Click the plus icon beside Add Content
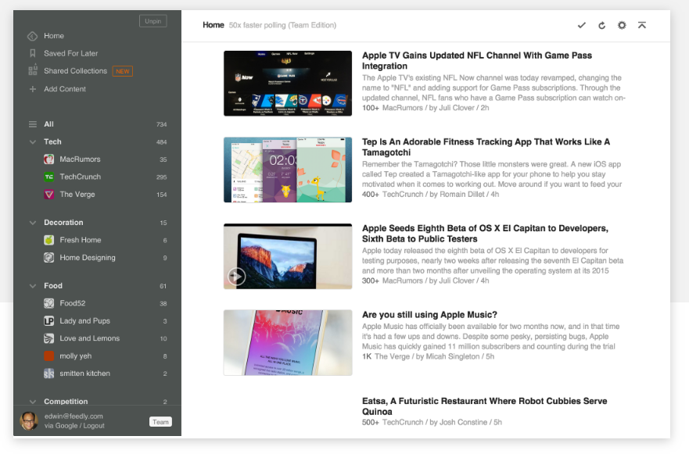The image size is (689, 454). (33, 89)
